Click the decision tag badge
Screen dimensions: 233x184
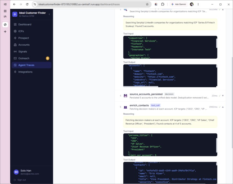pos(169,94)
